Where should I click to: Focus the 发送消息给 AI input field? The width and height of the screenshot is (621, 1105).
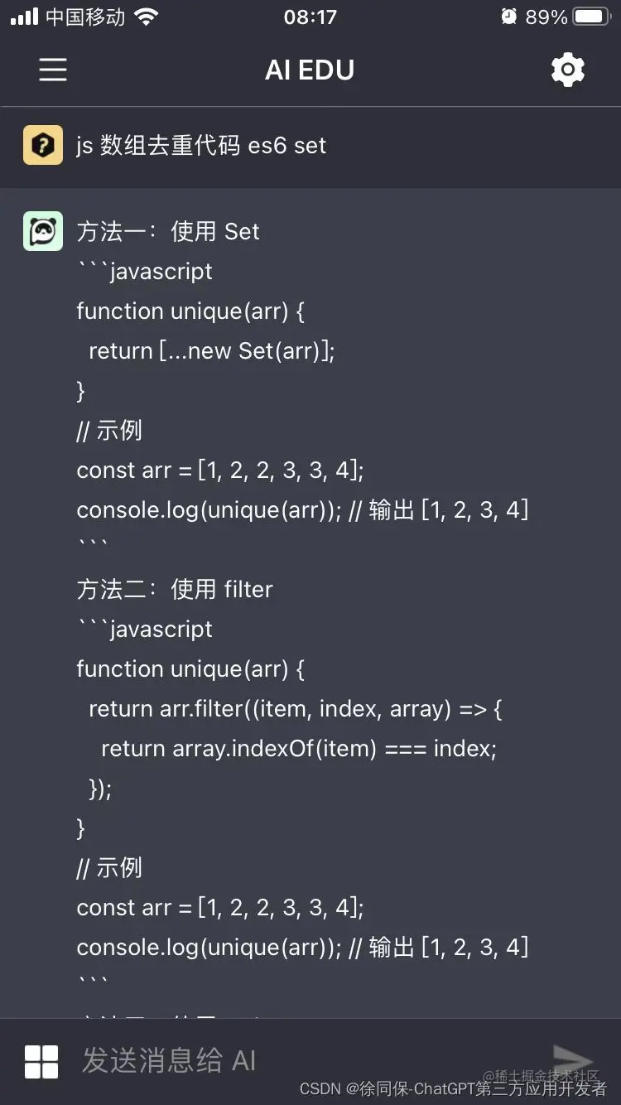306,1060
